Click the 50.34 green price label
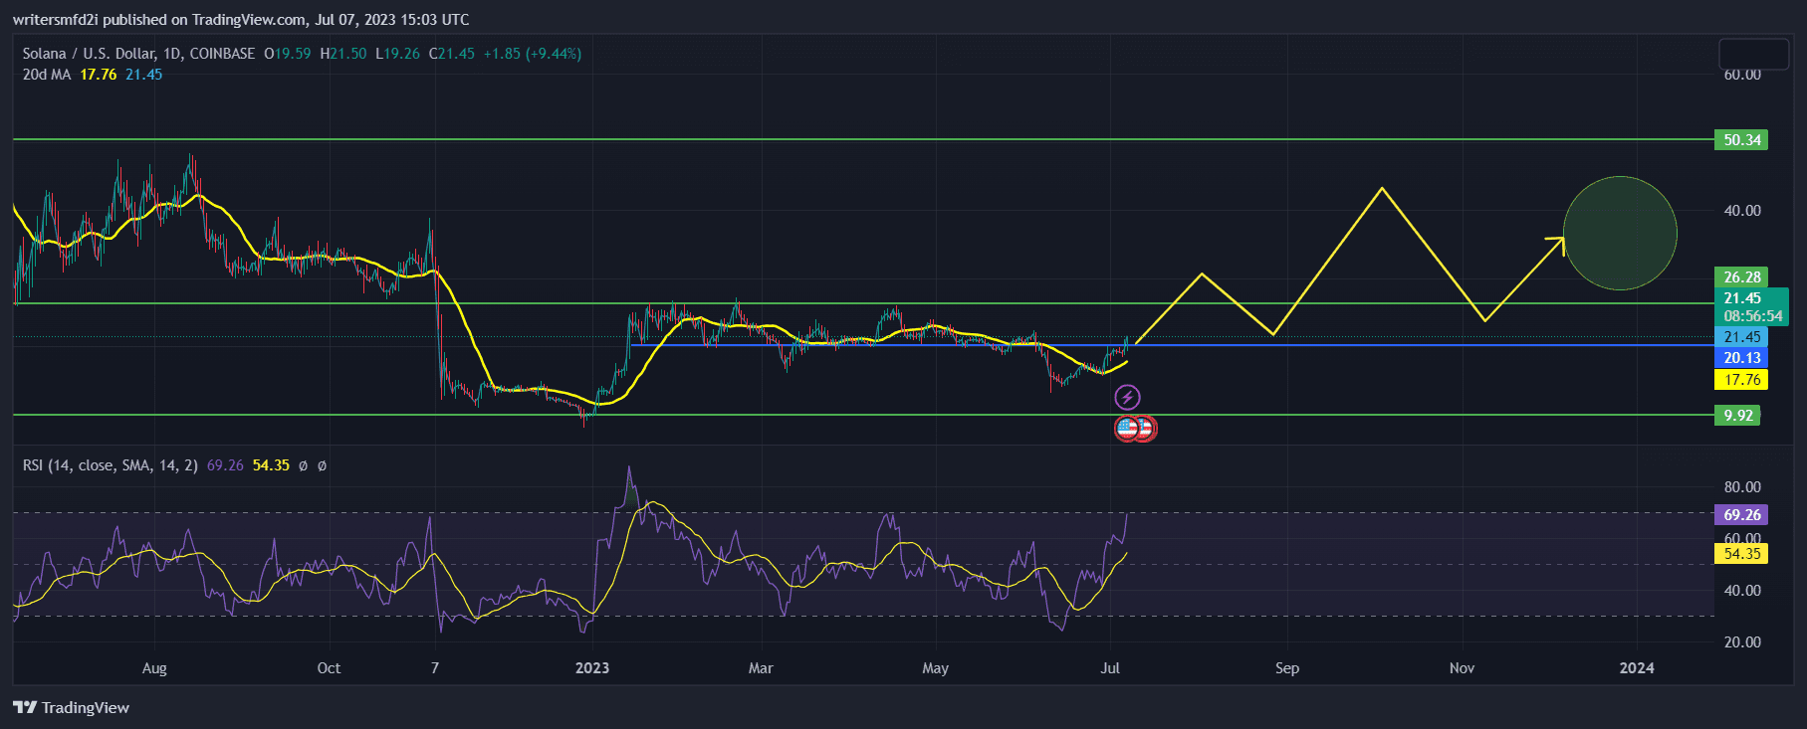 [x=1741, y=140]
